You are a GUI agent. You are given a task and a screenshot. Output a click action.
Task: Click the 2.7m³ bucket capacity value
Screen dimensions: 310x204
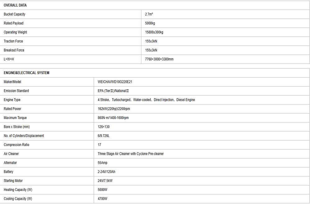[149, 14]
